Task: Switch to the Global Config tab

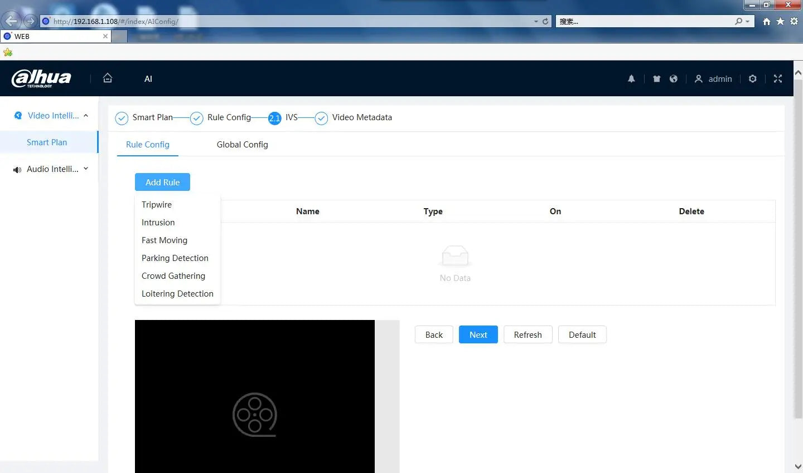Action: pyautogui.click(x=242, y=145)
